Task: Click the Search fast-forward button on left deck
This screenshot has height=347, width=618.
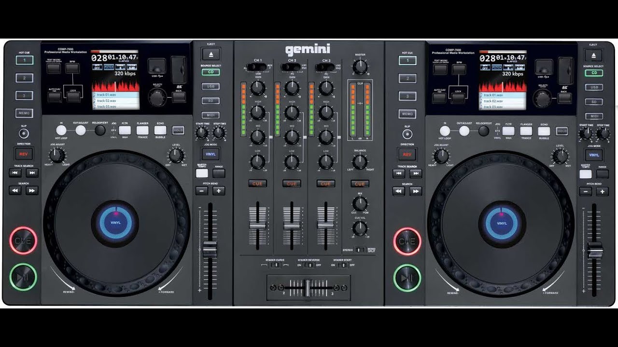Action: coord(32,190)
